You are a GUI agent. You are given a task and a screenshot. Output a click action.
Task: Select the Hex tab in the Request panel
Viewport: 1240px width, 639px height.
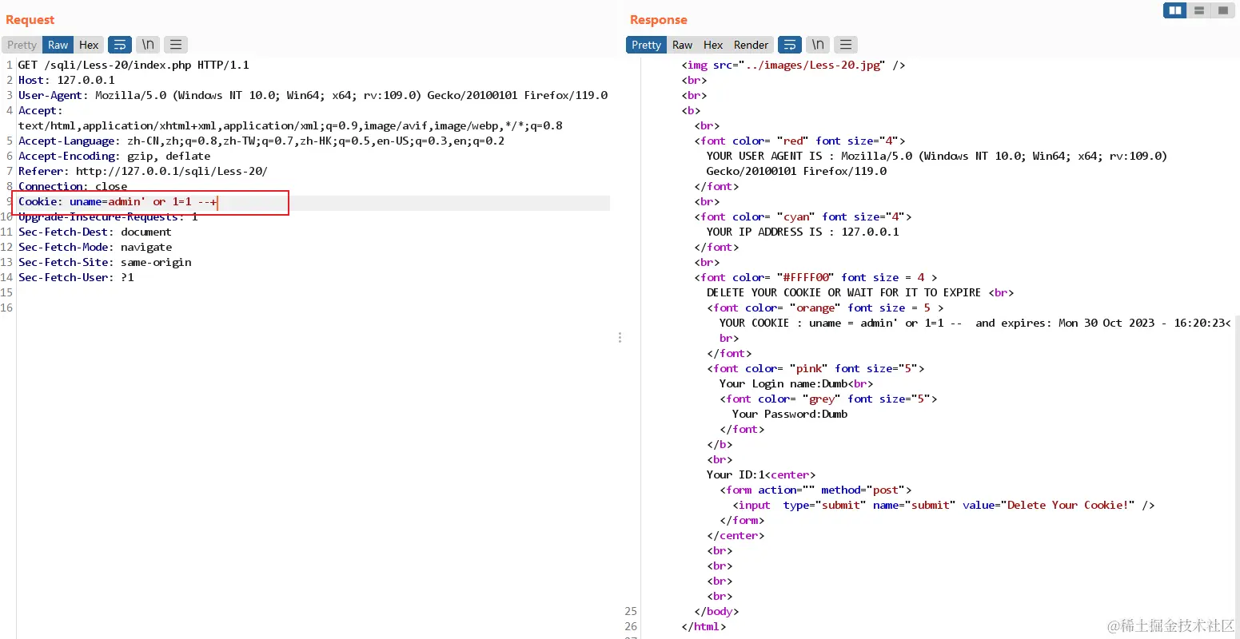(x=89, y=45)
